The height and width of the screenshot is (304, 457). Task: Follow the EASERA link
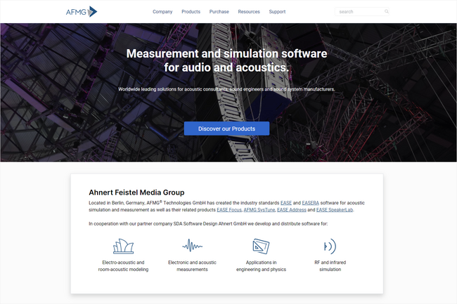[310, 203]
